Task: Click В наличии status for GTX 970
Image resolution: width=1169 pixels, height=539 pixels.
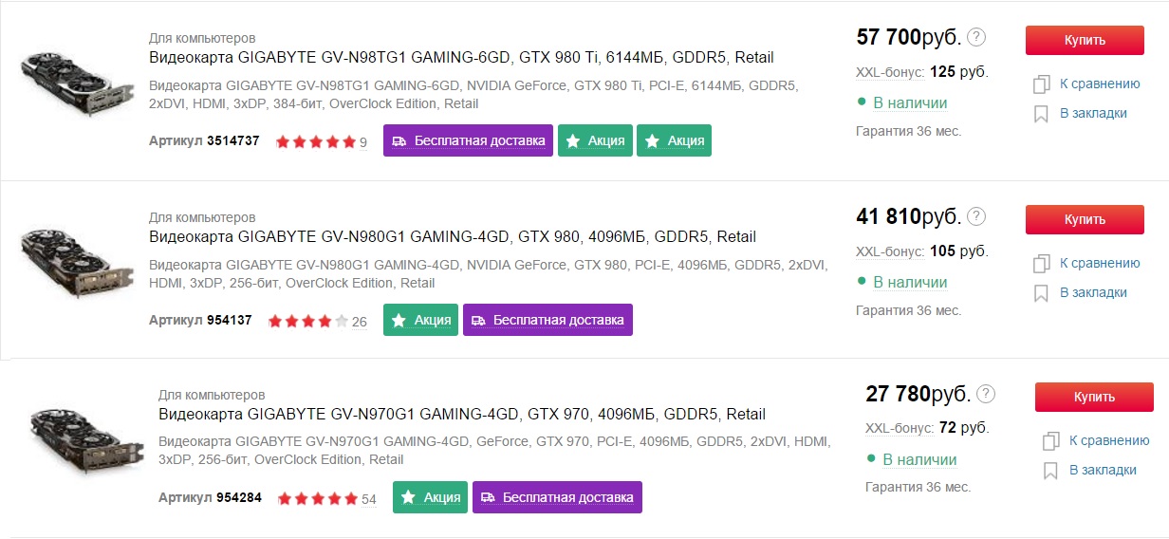Action: [919, 459]
